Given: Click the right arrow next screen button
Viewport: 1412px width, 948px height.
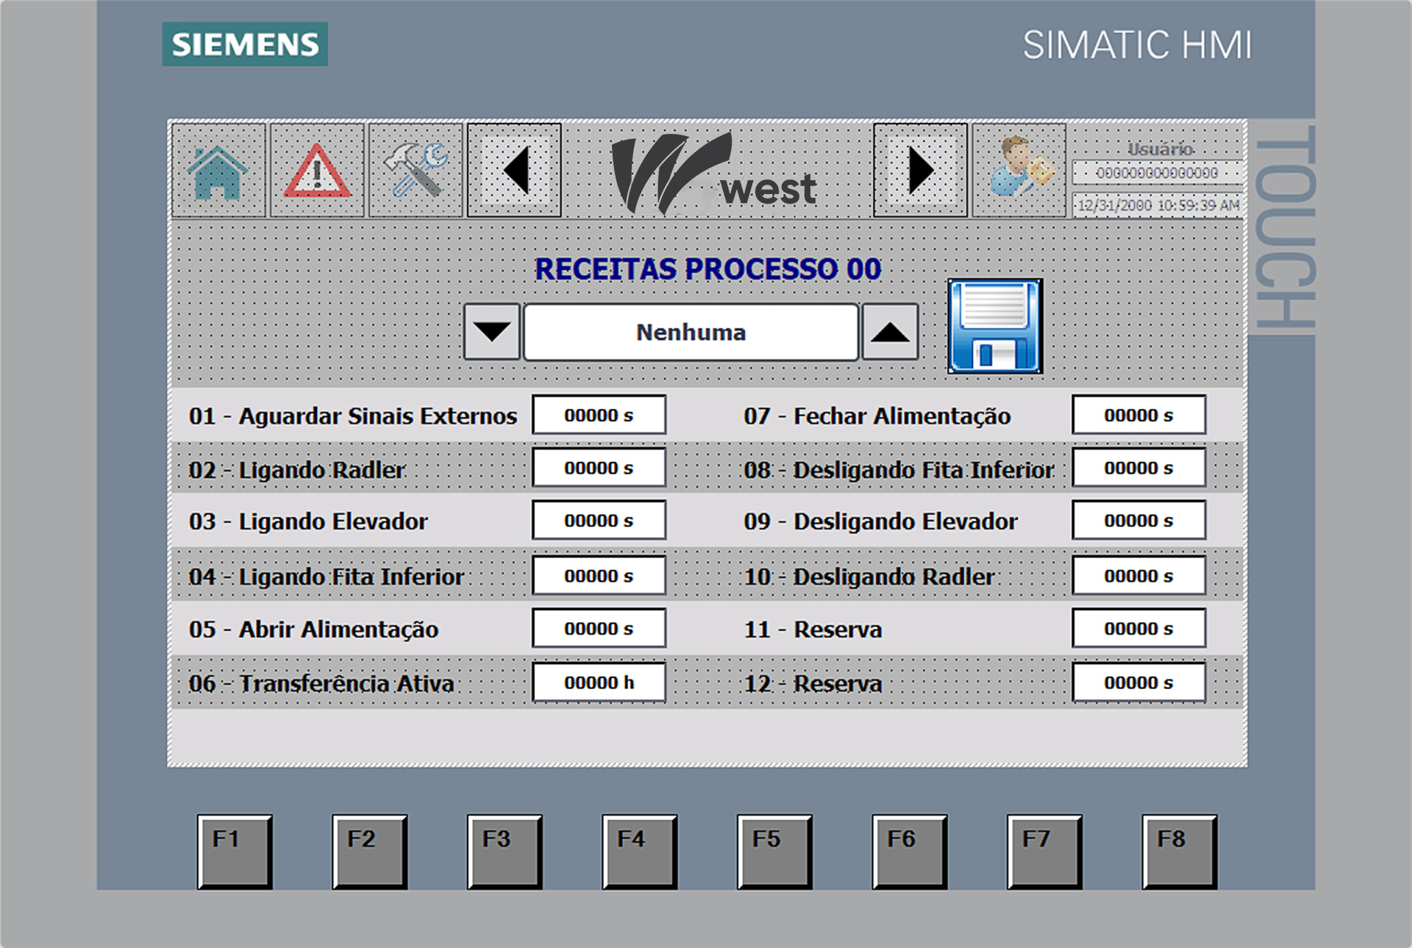Looking at the screenshot, I should (x=920, y=171).
